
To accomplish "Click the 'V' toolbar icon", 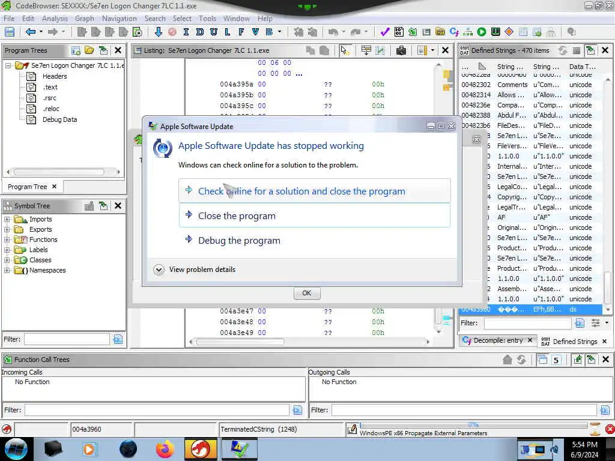I will (255, 32).
